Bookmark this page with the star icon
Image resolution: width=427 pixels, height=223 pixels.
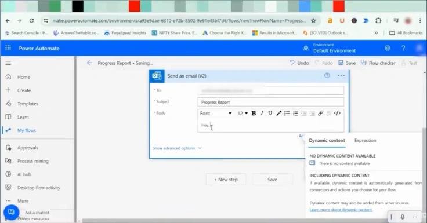[x=313, y=21]
